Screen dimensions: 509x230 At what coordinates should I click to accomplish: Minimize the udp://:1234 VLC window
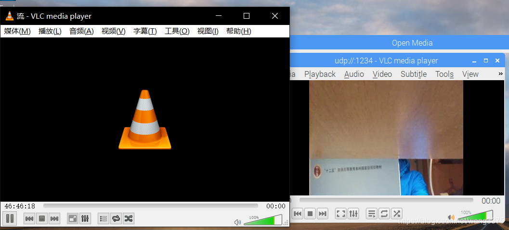[x=475, y=61]
